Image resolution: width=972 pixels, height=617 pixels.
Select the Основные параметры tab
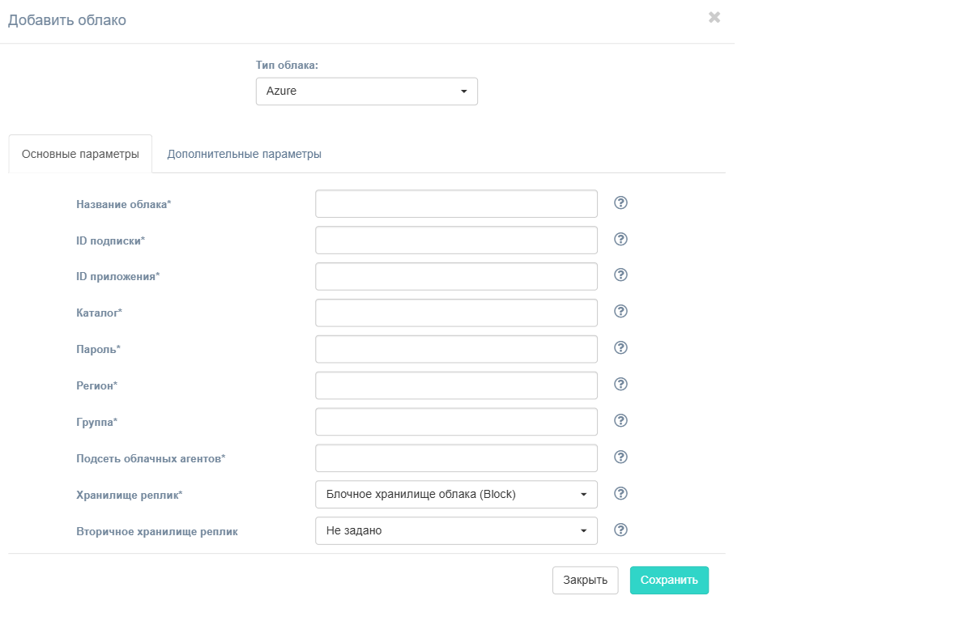pyautogui.click(x=80, y=154)
